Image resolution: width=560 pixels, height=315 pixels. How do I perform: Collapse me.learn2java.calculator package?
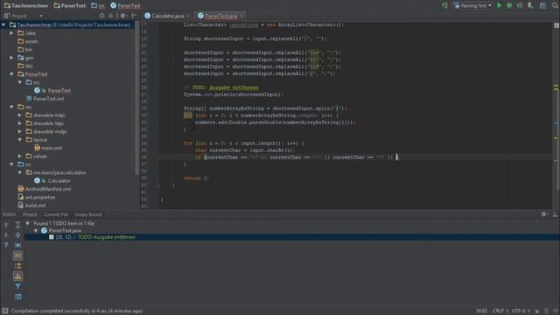pyautogui.click(x=20, y=172)
